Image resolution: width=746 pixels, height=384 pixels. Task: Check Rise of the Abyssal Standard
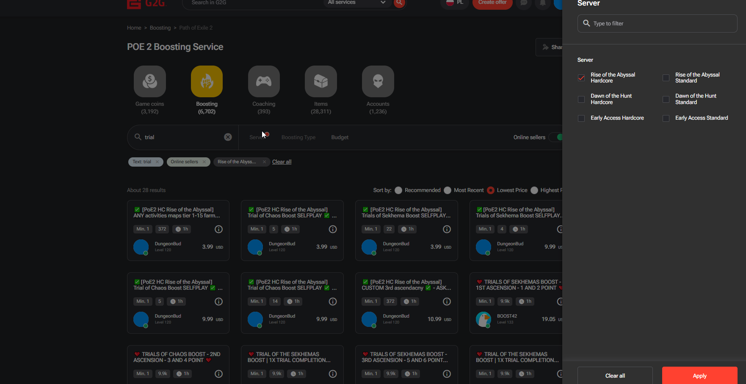tap(666, 78)
